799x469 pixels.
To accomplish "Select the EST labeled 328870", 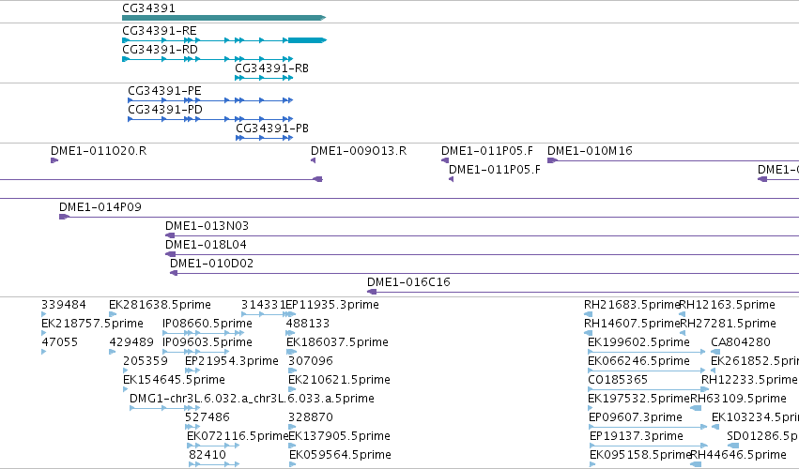I will [292, 427].
